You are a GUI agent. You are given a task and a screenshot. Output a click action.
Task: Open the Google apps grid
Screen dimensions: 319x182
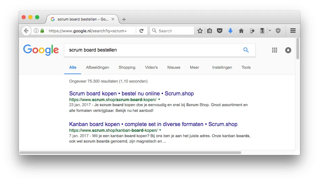pos(275,50)
